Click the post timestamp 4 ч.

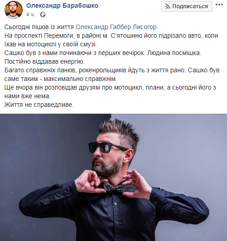click(x=31, y=15)
